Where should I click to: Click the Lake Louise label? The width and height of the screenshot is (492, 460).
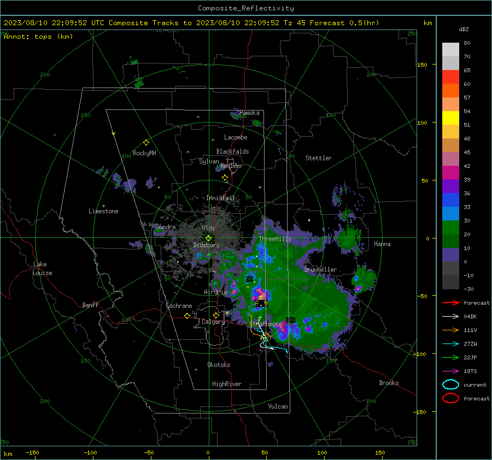42,269
